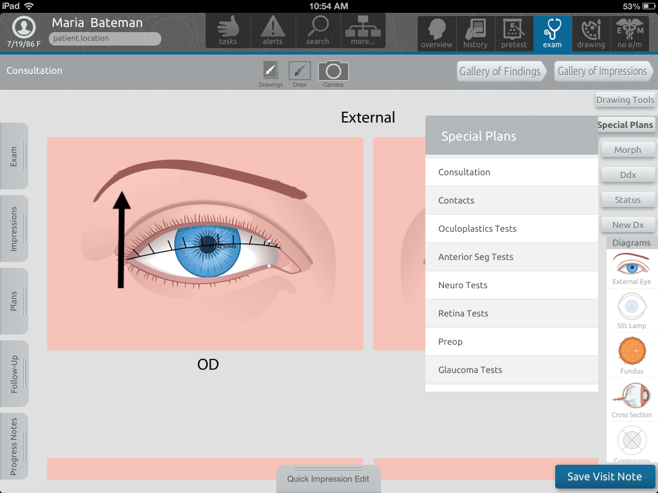Select the Draw brush icon
Screen dimensions: 658x493
tap(299, 72)
